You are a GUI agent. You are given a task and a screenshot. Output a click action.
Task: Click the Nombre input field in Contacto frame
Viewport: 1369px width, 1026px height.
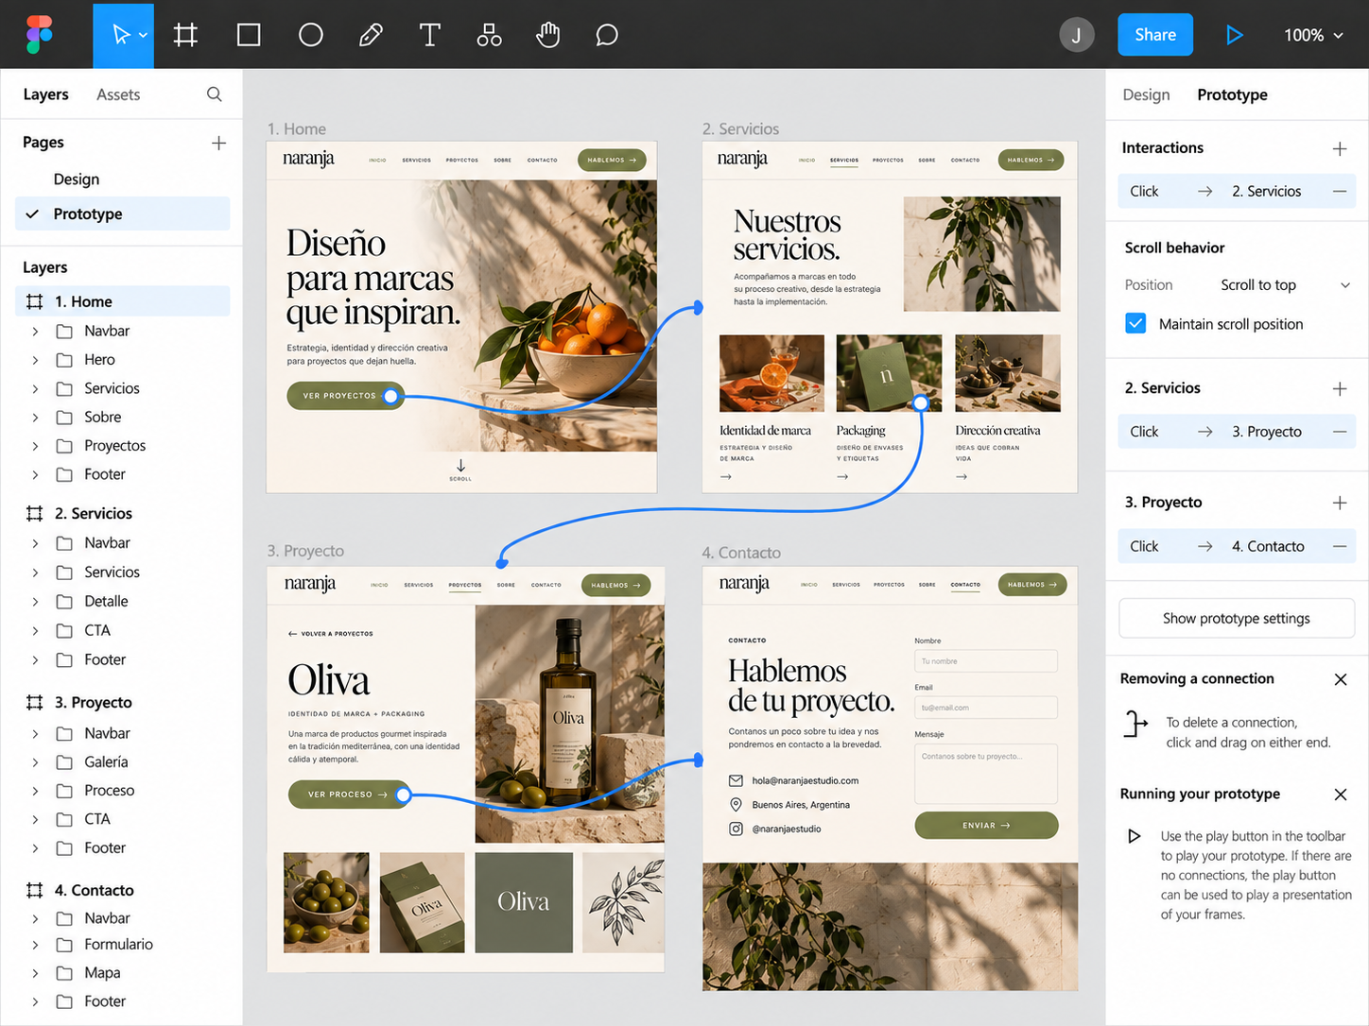click(x=986, y=661)
